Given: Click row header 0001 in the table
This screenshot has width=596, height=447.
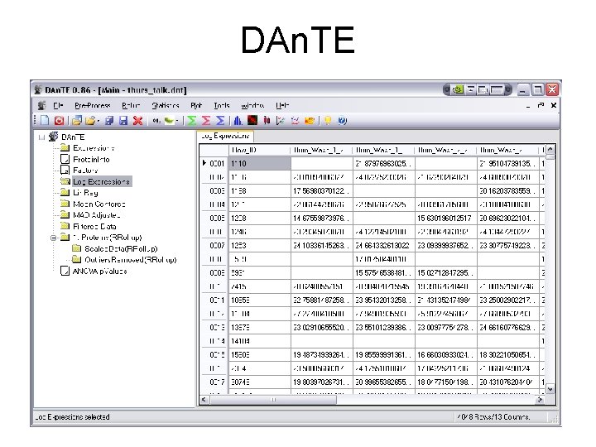Looking at the screenshot, I should [x=214, y=164].
